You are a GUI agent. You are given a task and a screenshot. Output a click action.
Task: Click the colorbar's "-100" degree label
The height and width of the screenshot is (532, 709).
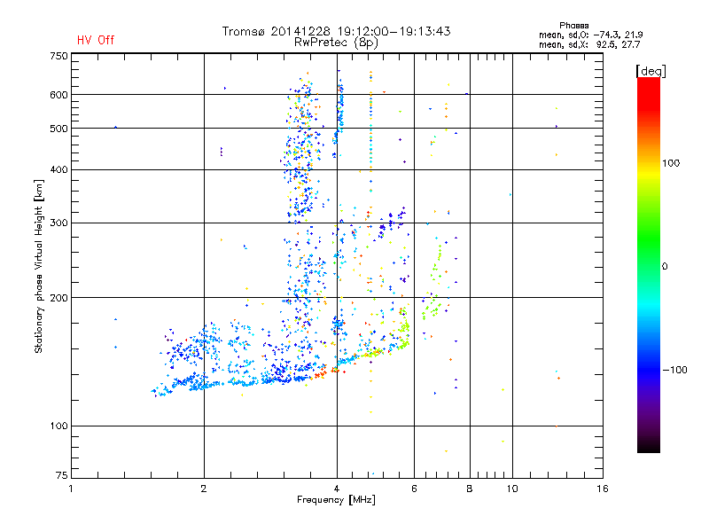coord(674,370)
